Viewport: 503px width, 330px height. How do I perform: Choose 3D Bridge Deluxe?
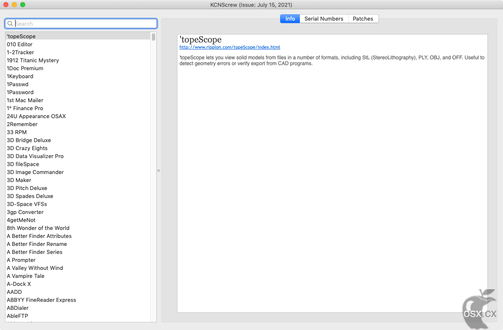[78, 140]
